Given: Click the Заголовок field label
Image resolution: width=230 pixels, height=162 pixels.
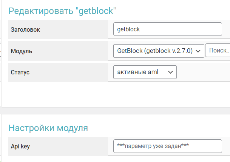Looking at the screenshot, I should [x=25, y=29].
